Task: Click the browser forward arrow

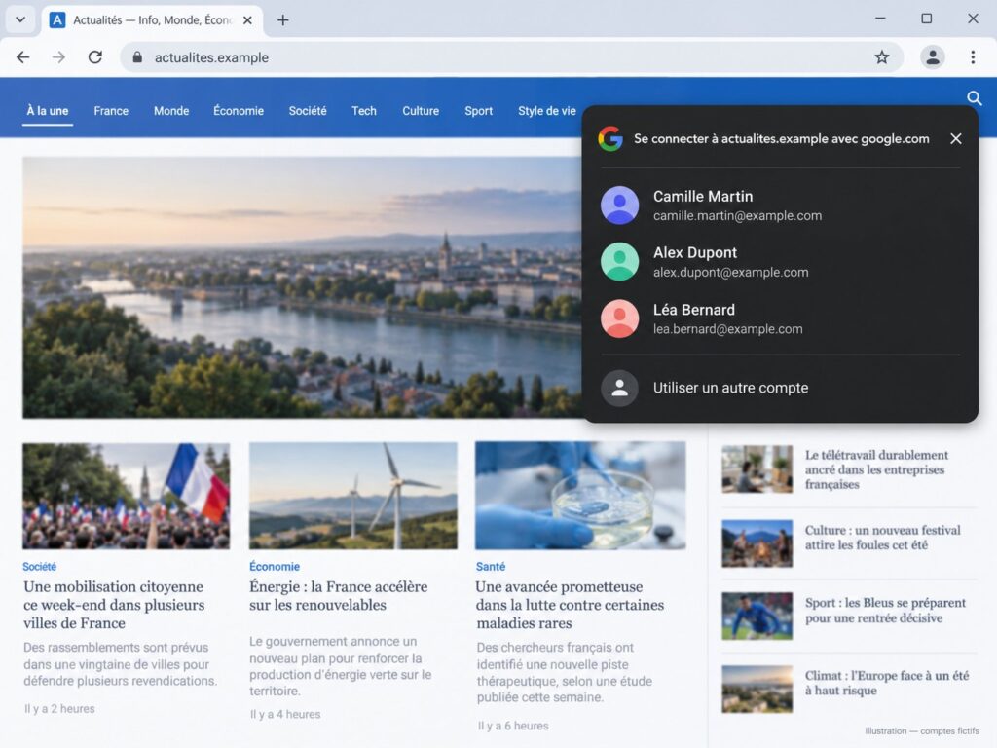Action: pyautogui.click(x=58, y=57)
